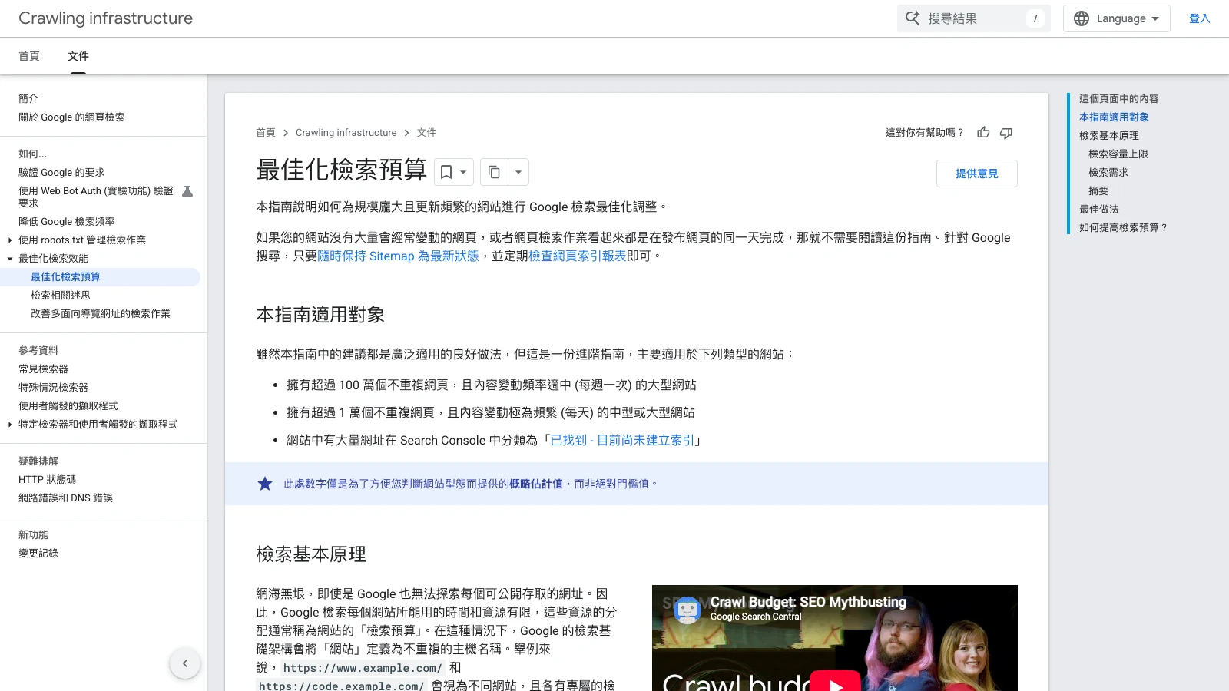The width and height of the screenshot is (1229, 691).
Task: Open 改善多面向導覽網址的檢索作業 item
Action: click(x=101, y=314)
